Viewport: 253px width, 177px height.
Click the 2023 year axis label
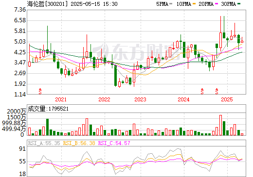point(140,99)
